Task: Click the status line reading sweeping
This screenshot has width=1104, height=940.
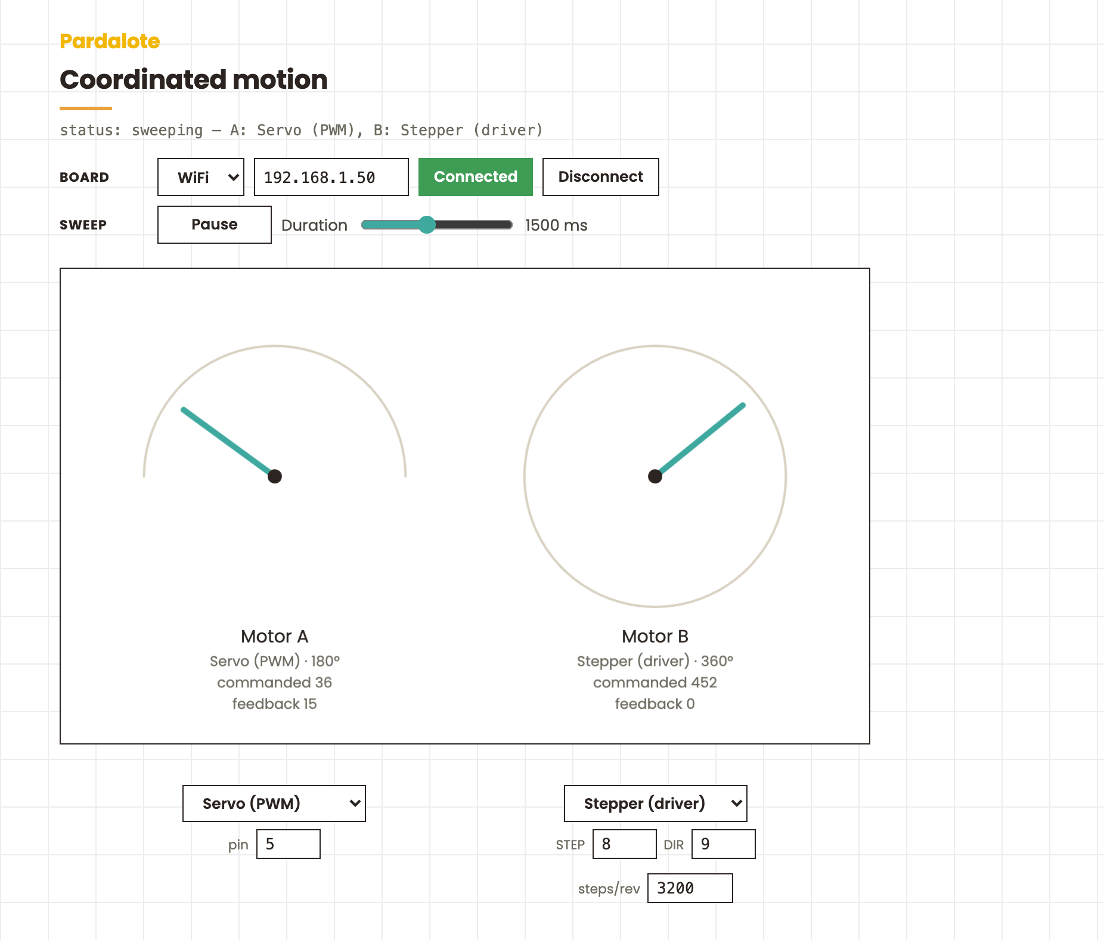Action: 301,130
